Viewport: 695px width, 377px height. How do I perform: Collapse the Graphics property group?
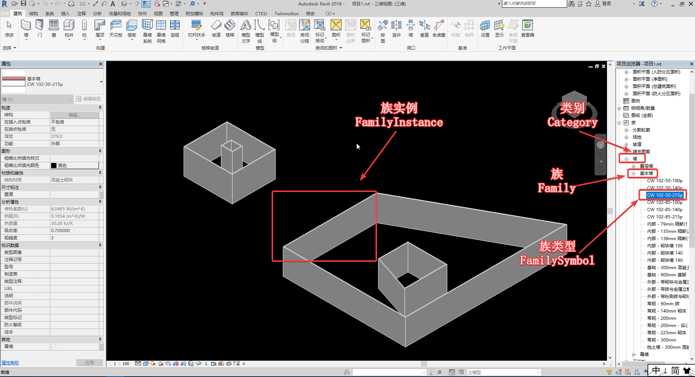tap(100, 151)
